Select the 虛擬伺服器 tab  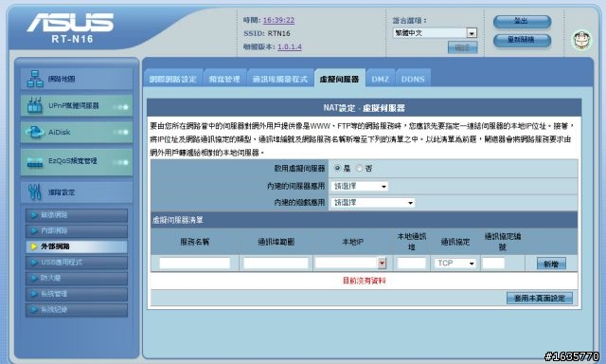pyautogui.click(x=339, y=80)
